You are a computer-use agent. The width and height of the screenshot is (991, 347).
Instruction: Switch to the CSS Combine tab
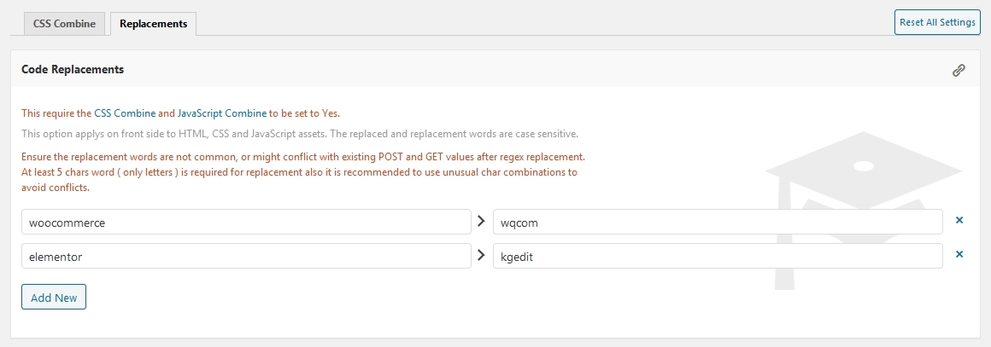tap(64, 24)
